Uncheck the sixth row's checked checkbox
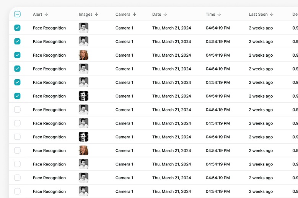Image resolution: width=298 pixels, height=198 pixels. pos(17,96)
